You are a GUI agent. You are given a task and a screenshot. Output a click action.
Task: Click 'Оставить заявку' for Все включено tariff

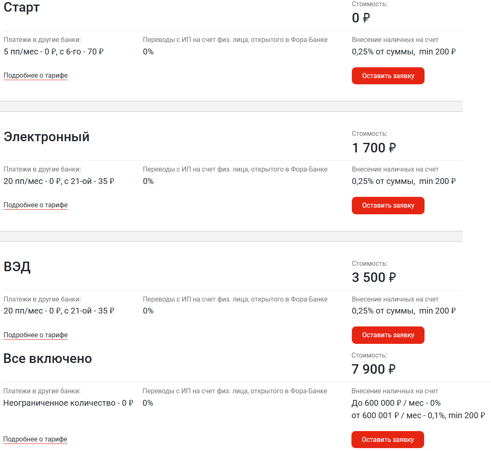click(x=388, y=439)
